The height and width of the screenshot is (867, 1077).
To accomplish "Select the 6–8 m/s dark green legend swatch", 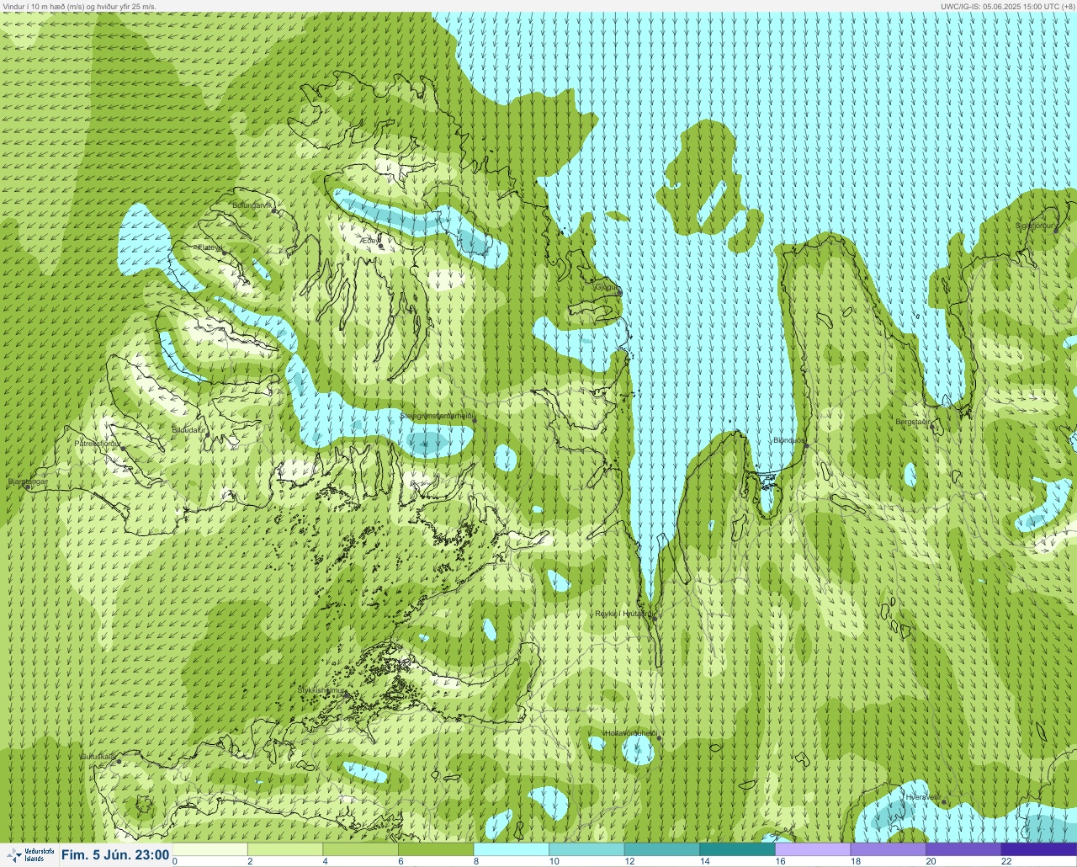I will [436, 849].
